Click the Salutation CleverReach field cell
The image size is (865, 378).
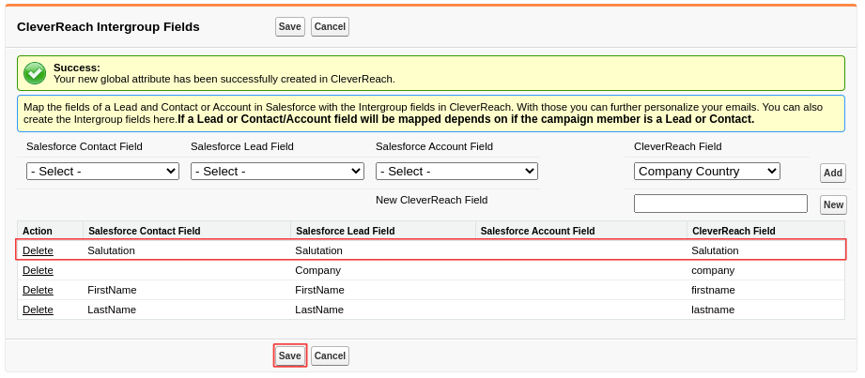point(715,250)
